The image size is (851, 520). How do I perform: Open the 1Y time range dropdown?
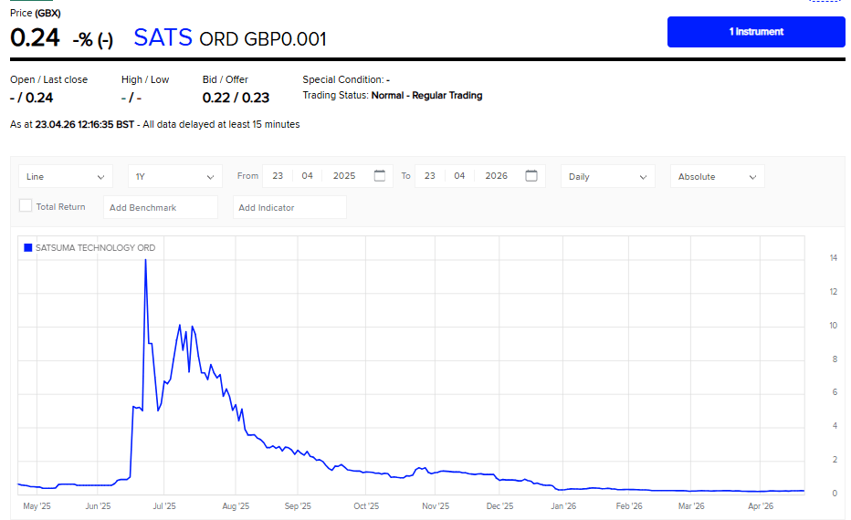click(x=174, y=177)
